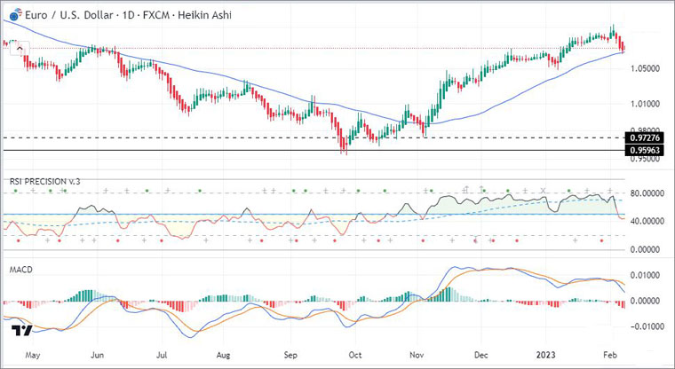Click the Sep label on the time axis
The width and height of the screenshot is (675, 369).
[290, 355]
